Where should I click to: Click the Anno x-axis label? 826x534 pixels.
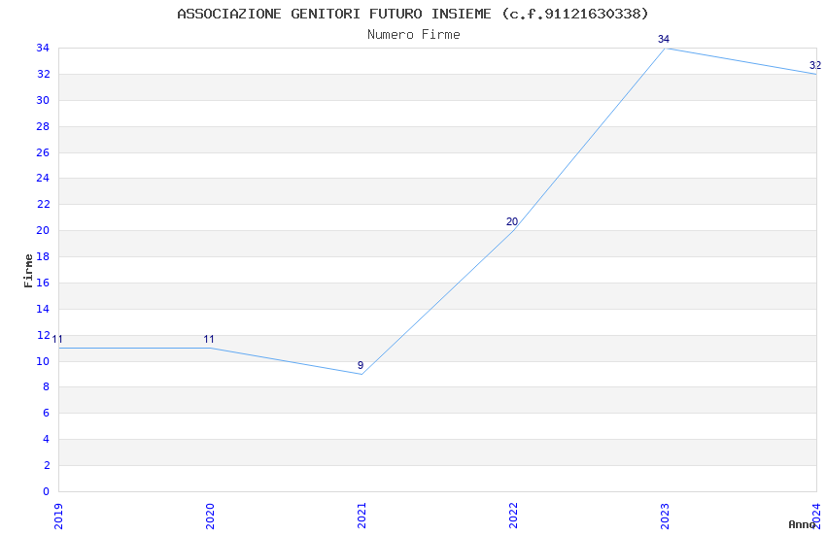802,524
